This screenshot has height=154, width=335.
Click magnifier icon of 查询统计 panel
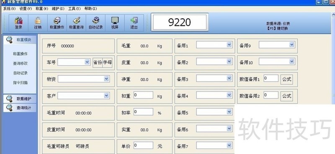point(9,108)
